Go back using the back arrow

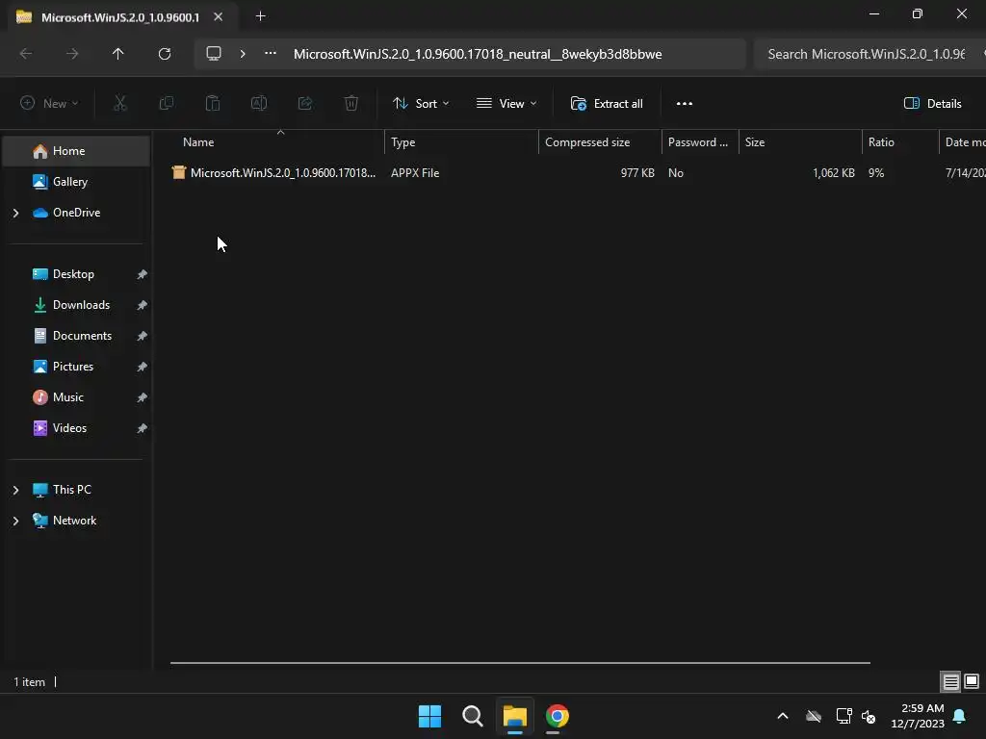point(26,54)
